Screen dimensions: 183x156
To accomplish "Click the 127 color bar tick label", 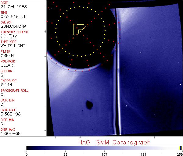I will [x=104, y=154].
